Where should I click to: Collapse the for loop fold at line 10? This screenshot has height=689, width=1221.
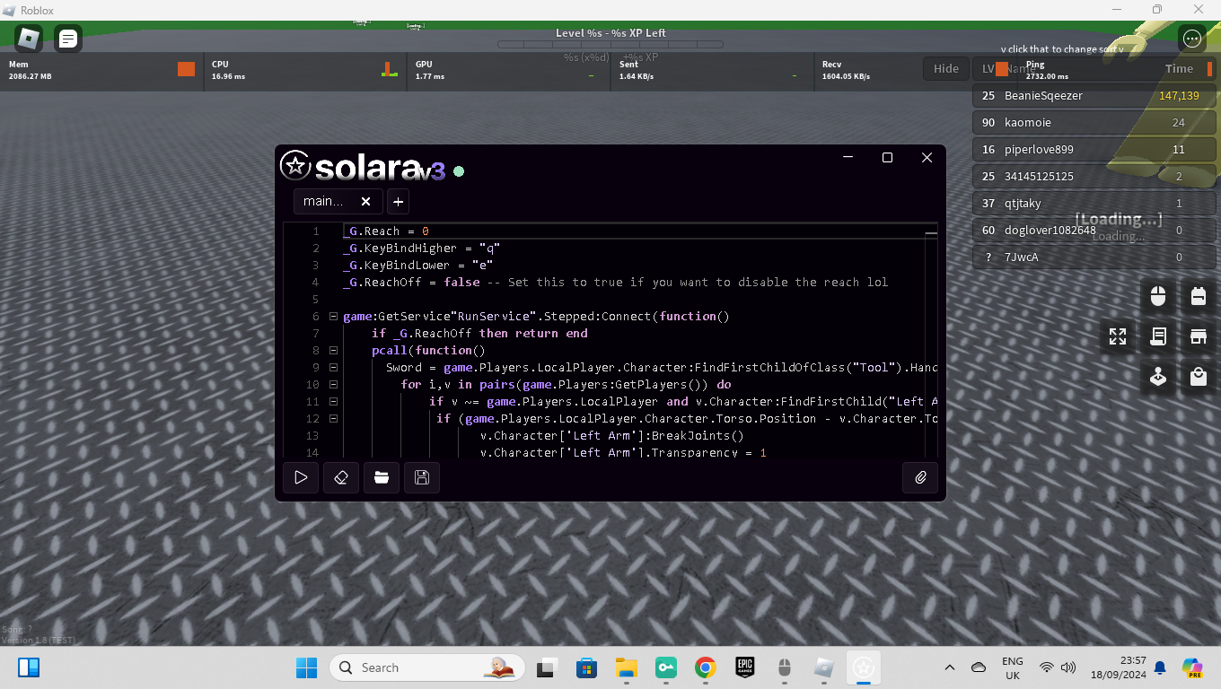333,385
